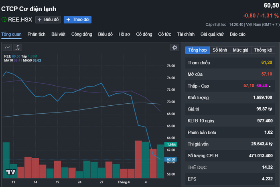Click the tallest red volume bar
This screenshot has height=187, width=280.
[138, 159]
